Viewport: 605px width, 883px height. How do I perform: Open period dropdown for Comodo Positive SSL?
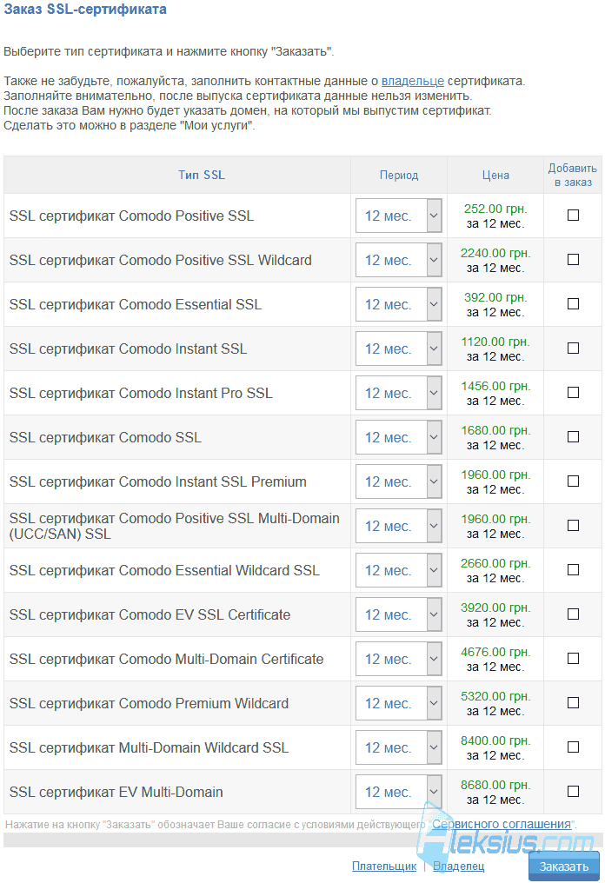[x=399, y=216]
